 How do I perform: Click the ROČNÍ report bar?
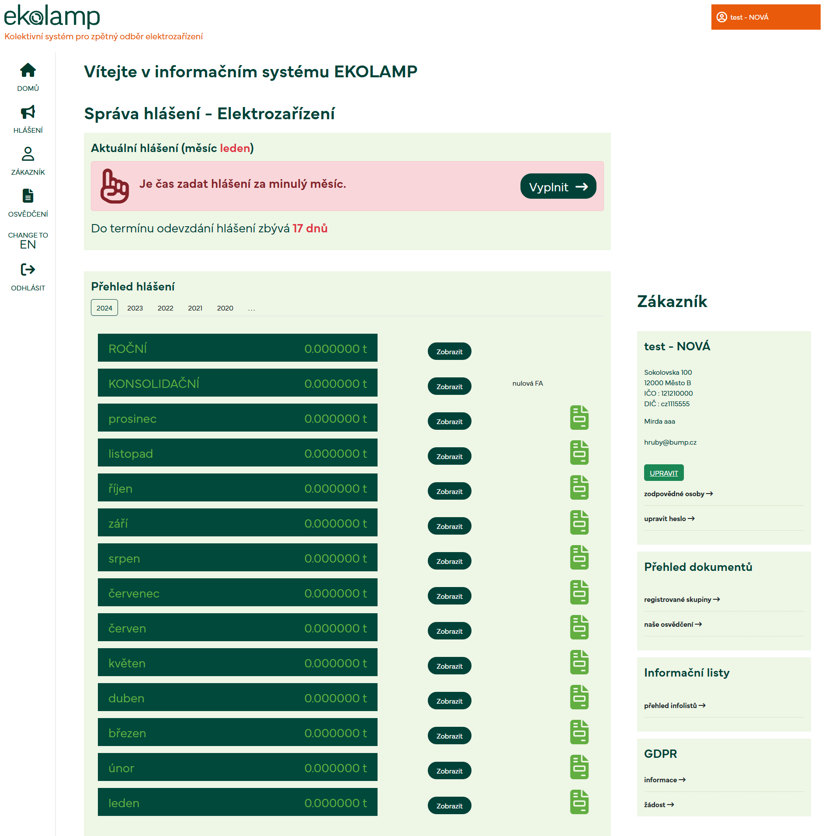[x=238, y=348]
